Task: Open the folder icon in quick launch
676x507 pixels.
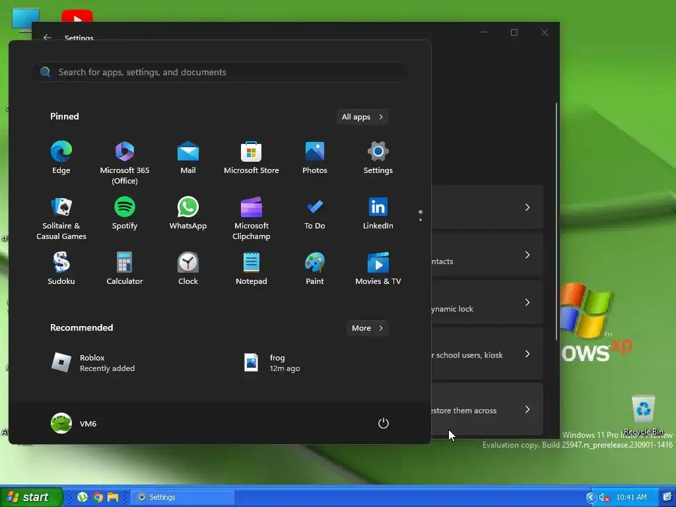Action: pyautogui.click(x=113, y=498)
